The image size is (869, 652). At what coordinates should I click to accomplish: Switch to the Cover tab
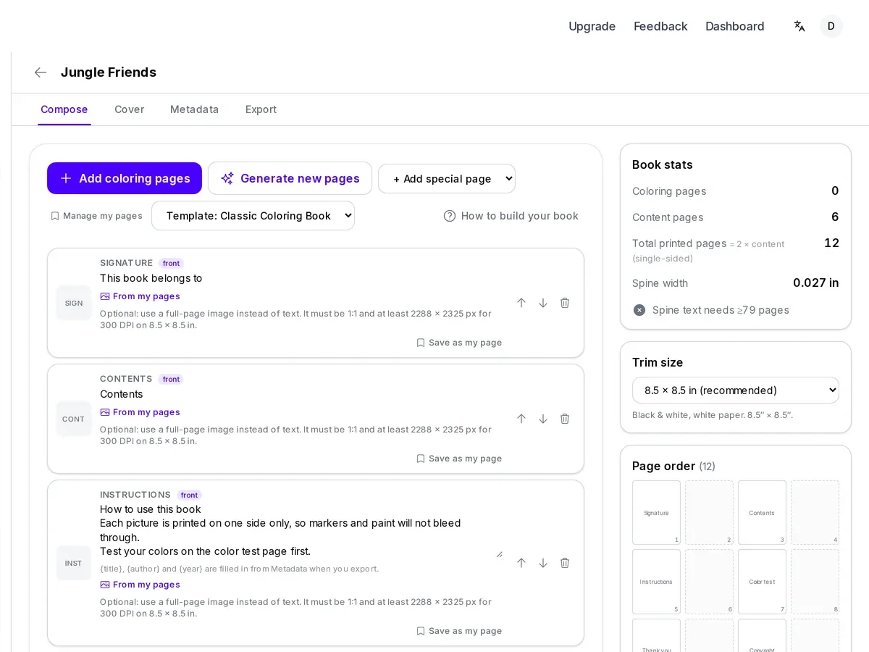130,109
